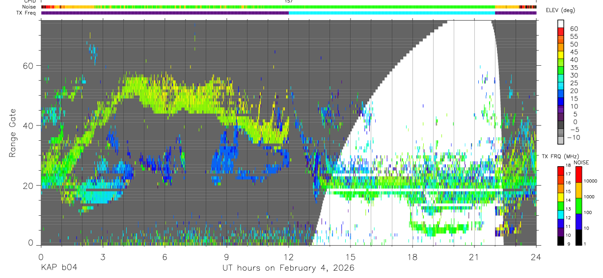The image size is (603, 278).
Task: Click the '25' label on ELEV scale
Action: tap(574, 83)
